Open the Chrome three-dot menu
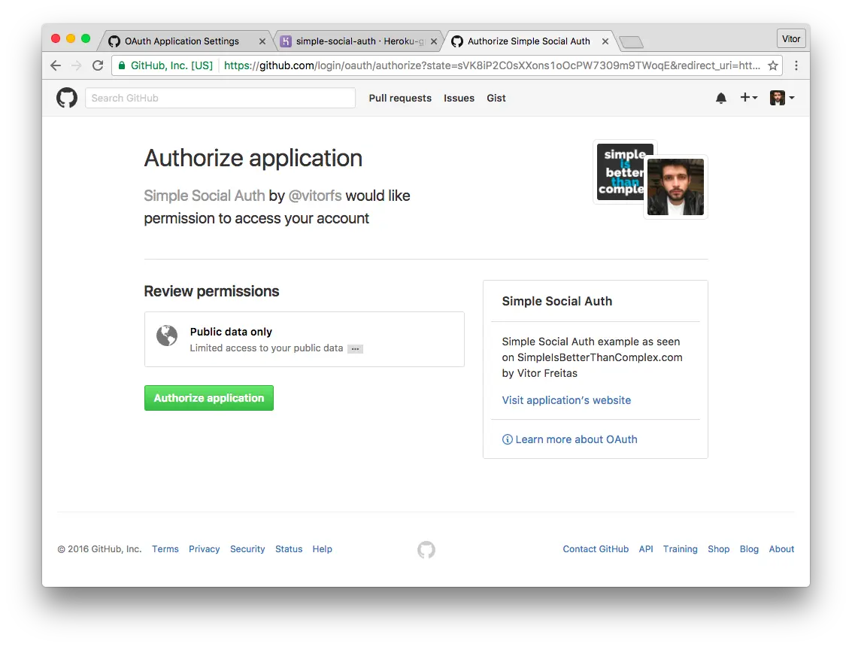The image size is (852, 647). click(796, 65)
